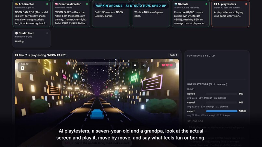Click 'avg 57.1s · 55% through · 3.2 pickups'
Screen dimensions: 262x147
206,98
